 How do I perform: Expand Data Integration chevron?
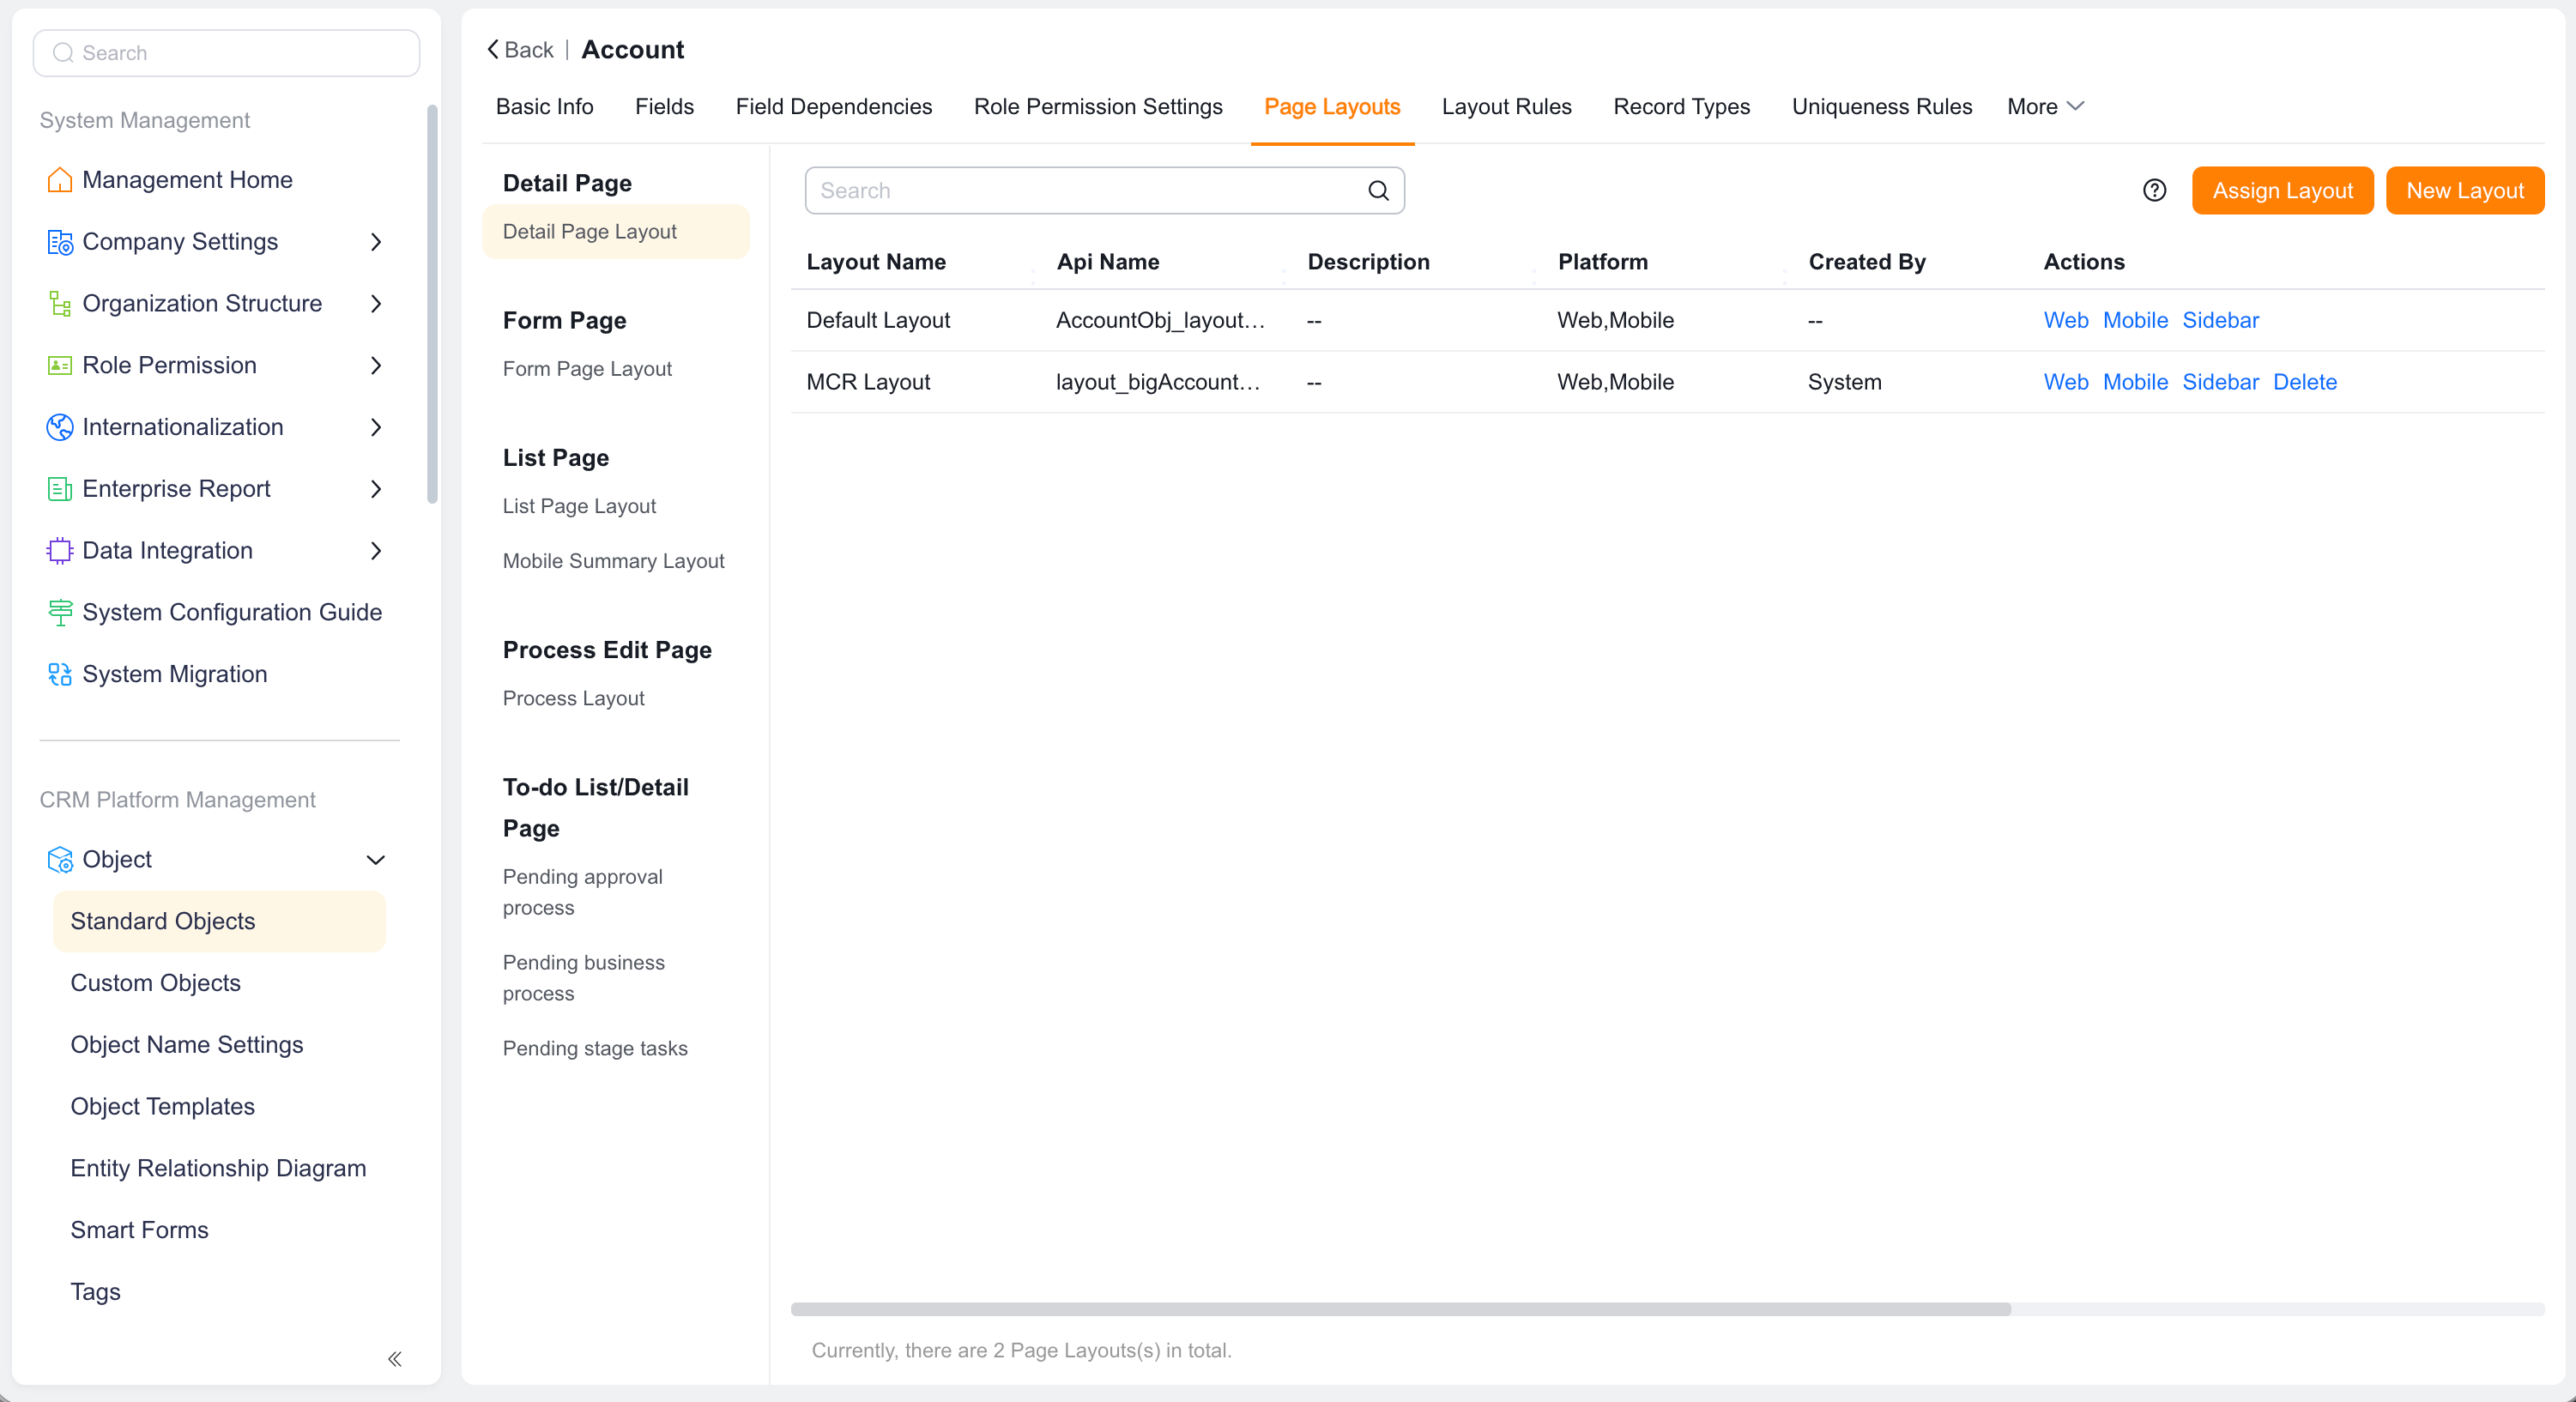point(376,551)
